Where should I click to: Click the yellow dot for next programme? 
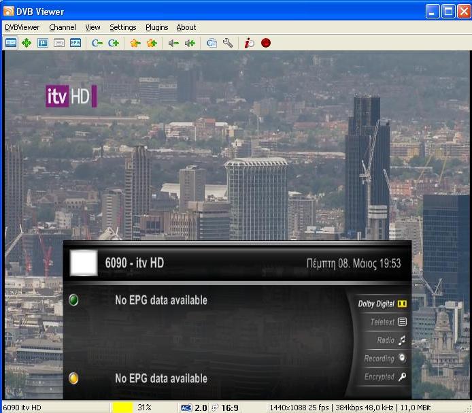point(73,378)
